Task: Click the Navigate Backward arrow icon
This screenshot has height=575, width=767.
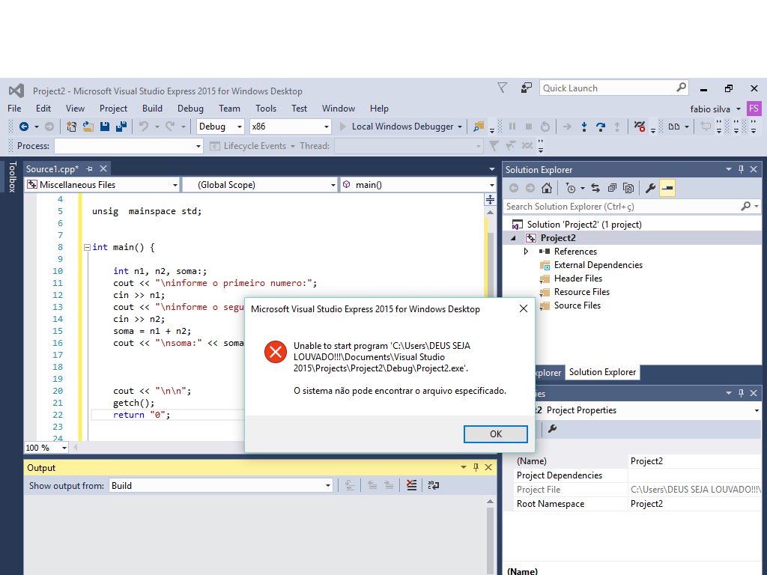Action: tap(23, 127)
